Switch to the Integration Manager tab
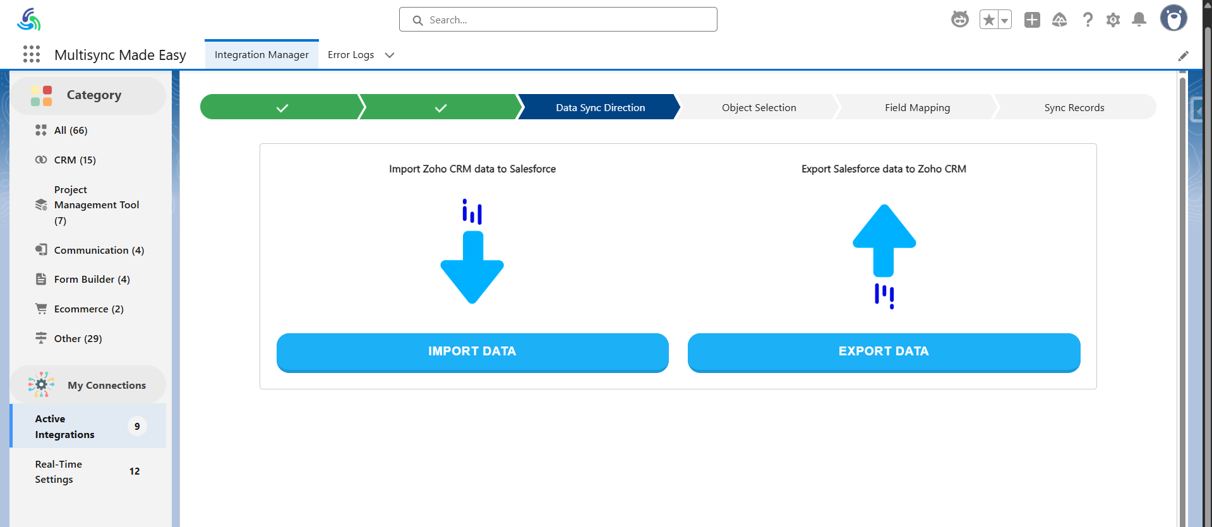 coord(261,55)
